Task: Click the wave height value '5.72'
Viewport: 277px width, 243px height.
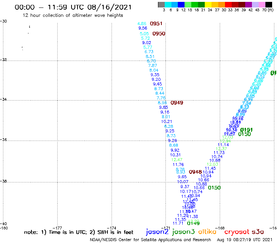Action: tap(145, 38)
